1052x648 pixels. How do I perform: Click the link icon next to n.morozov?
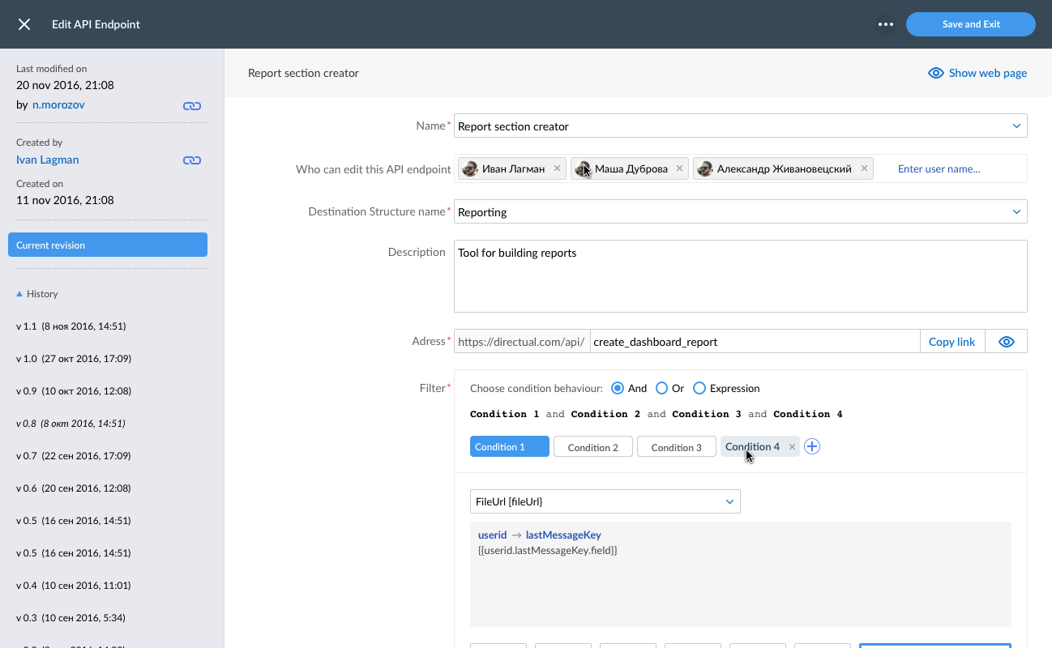pos(192,105)
